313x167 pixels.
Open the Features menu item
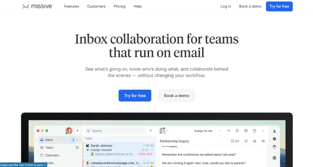point(71,6)
